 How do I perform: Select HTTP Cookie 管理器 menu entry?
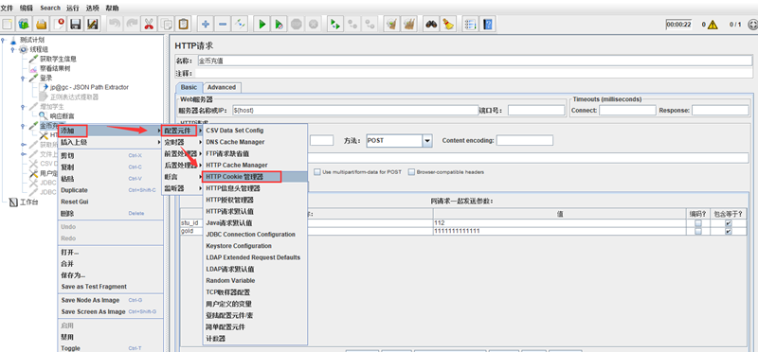coord(242,177)
